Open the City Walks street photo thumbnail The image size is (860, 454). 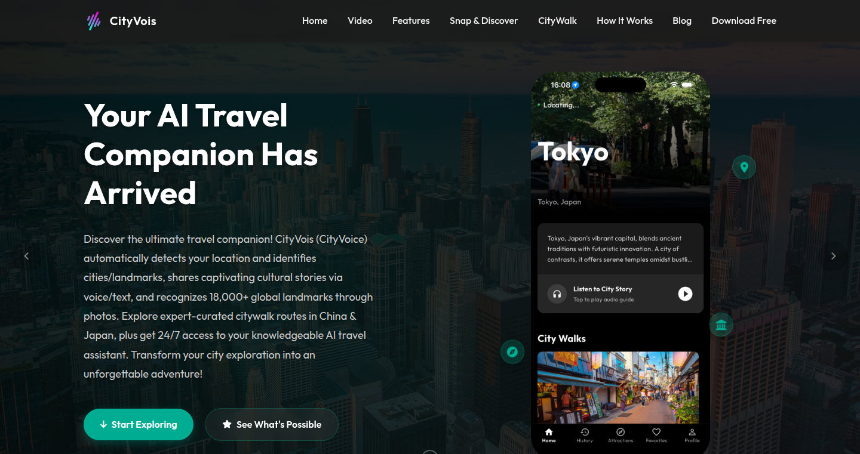click(618, 387)
